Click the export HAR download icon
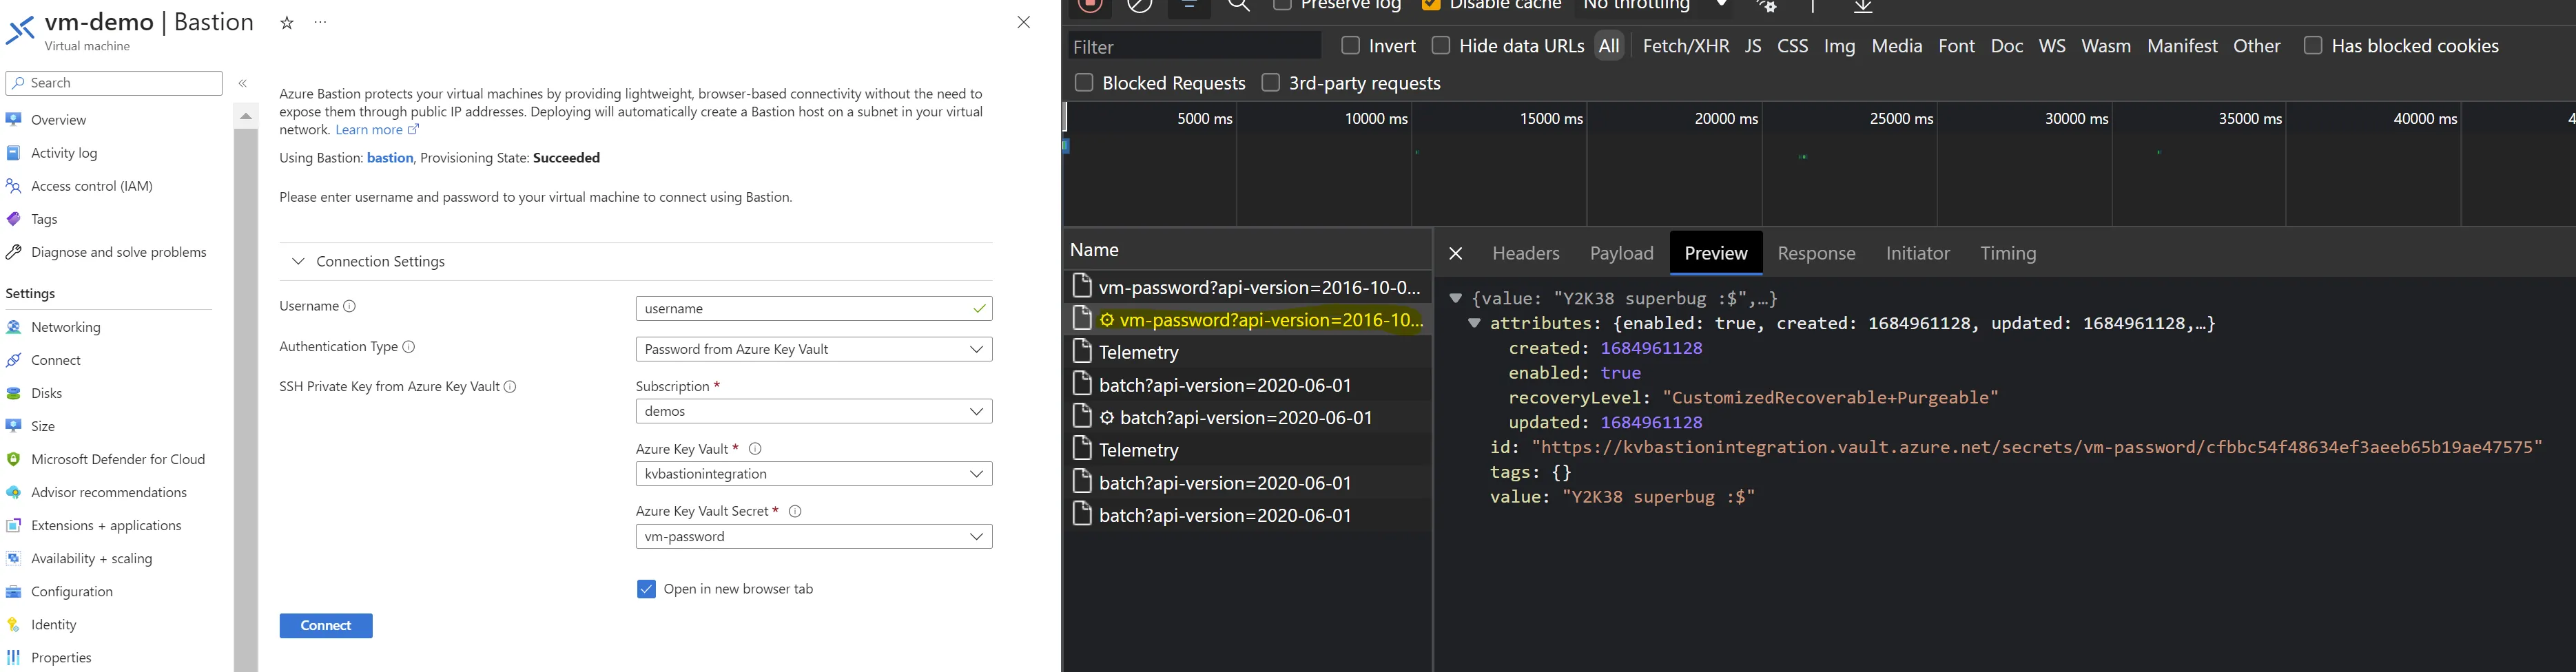Image resolution: width=2576 pixels, height=672 pixels. pos(1863,6)
